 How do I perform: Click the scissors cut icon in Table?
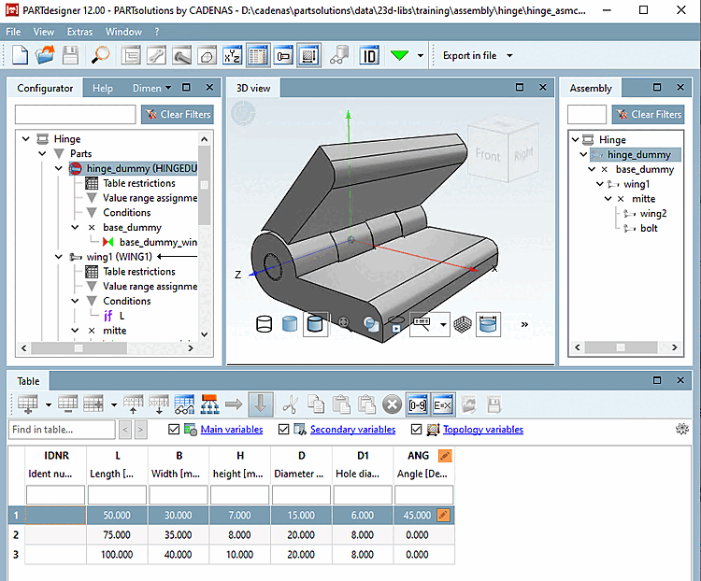291,404
